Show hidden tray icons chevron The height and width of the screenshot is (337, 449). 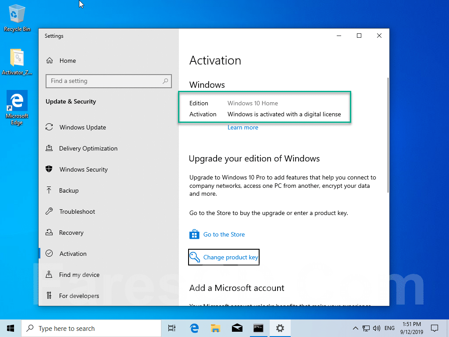pos(355,328)
